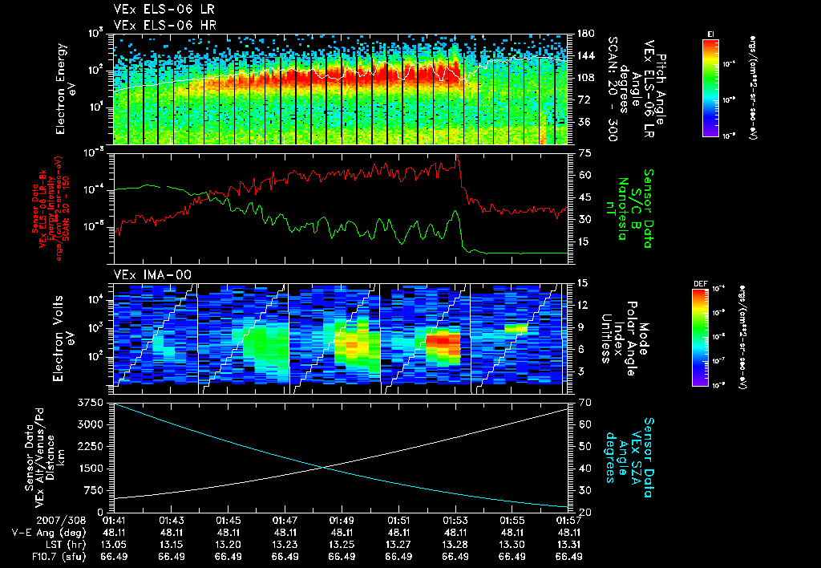Screen dimensions: 821x568
Task: Click the "SCAN: 20 - 300" label
Action: coord(612,88)
